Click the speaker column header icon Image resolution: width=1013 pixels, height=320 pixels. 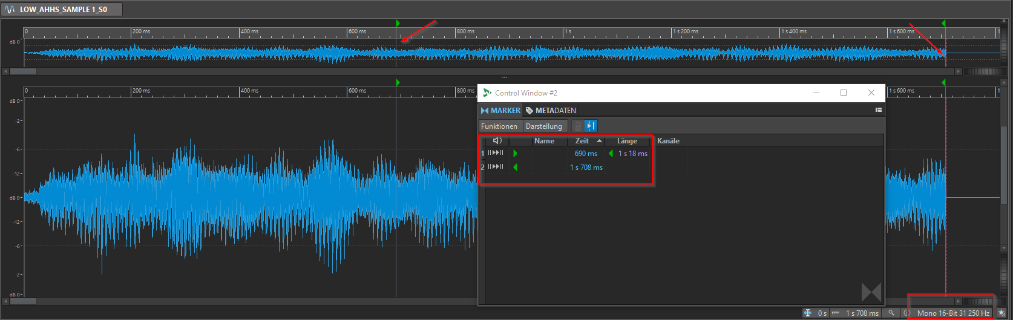pyautogui.click(x=497, y=140)
